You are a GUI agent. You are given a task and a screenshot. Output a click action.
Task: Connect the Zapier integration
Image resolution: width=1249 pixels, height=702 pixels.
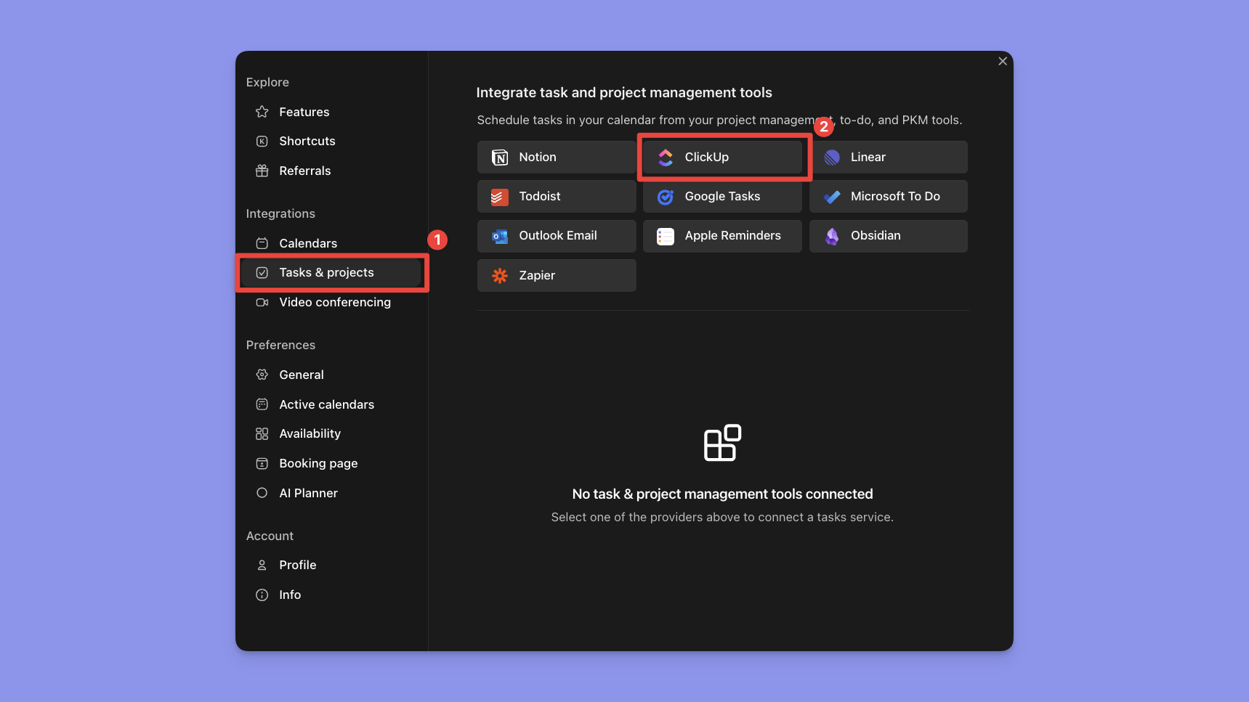click(x=557, y=275)
